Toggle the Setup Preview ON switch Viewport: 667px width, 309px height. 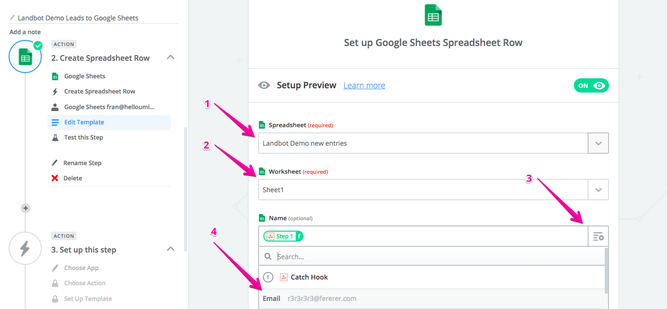[591, 86]
